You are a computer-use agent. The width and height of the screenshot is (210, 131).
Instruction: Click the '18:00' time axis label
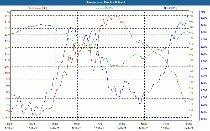(144, 124)
